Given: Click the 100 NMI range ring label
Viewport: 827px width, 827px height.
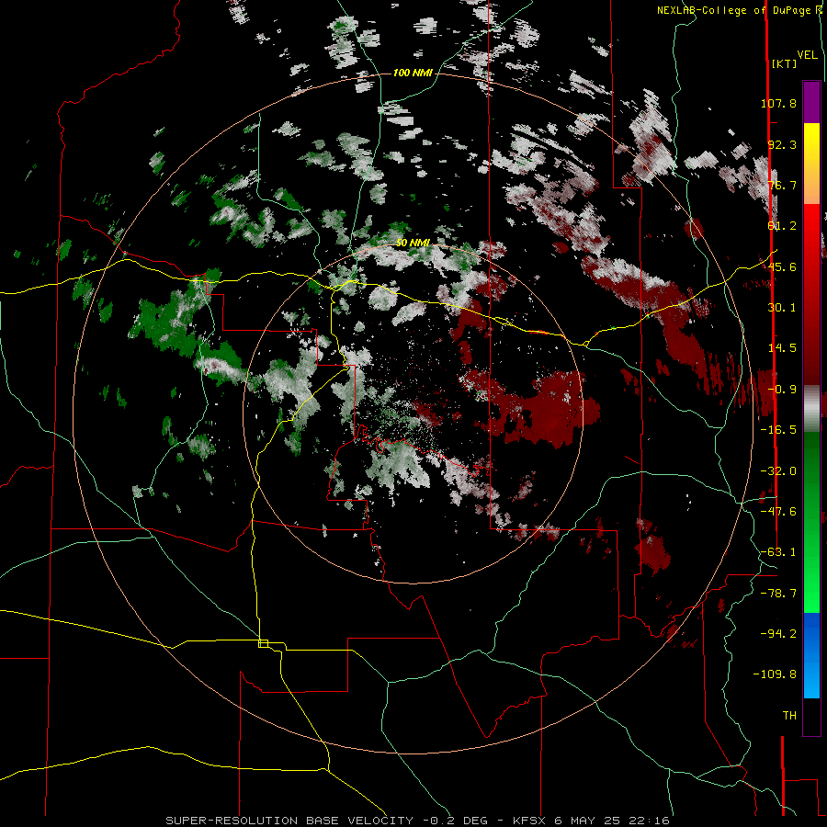Looking at the screenshot, I should tap(413, 73).
